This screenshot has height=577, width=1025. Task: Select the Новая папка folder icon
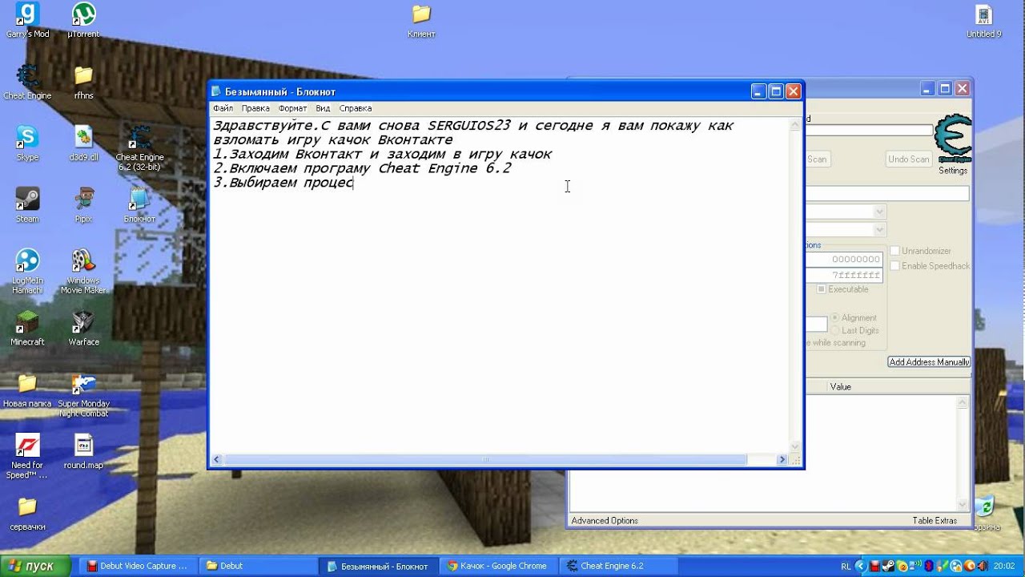pyautogui.click(x=27, y=390)
